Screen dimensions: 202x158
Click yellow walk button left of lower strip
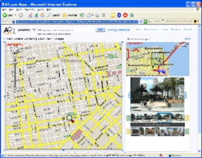(x=128, y=131)
